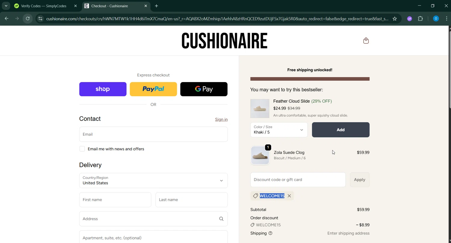Open the browser extensions puzzle icon
Screen dimensions: 451x243
420,19
